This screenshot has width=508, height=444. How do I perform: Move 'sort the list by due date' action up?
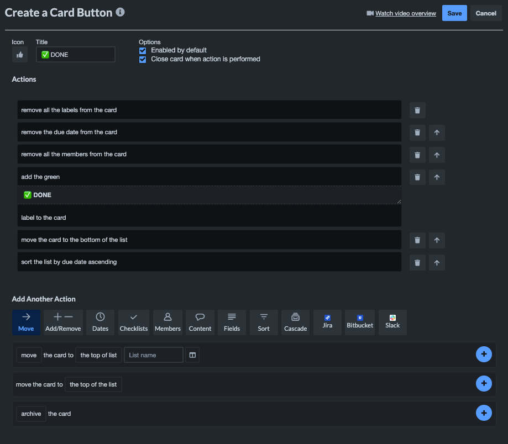pyautogui.click(x=437, y=262)
